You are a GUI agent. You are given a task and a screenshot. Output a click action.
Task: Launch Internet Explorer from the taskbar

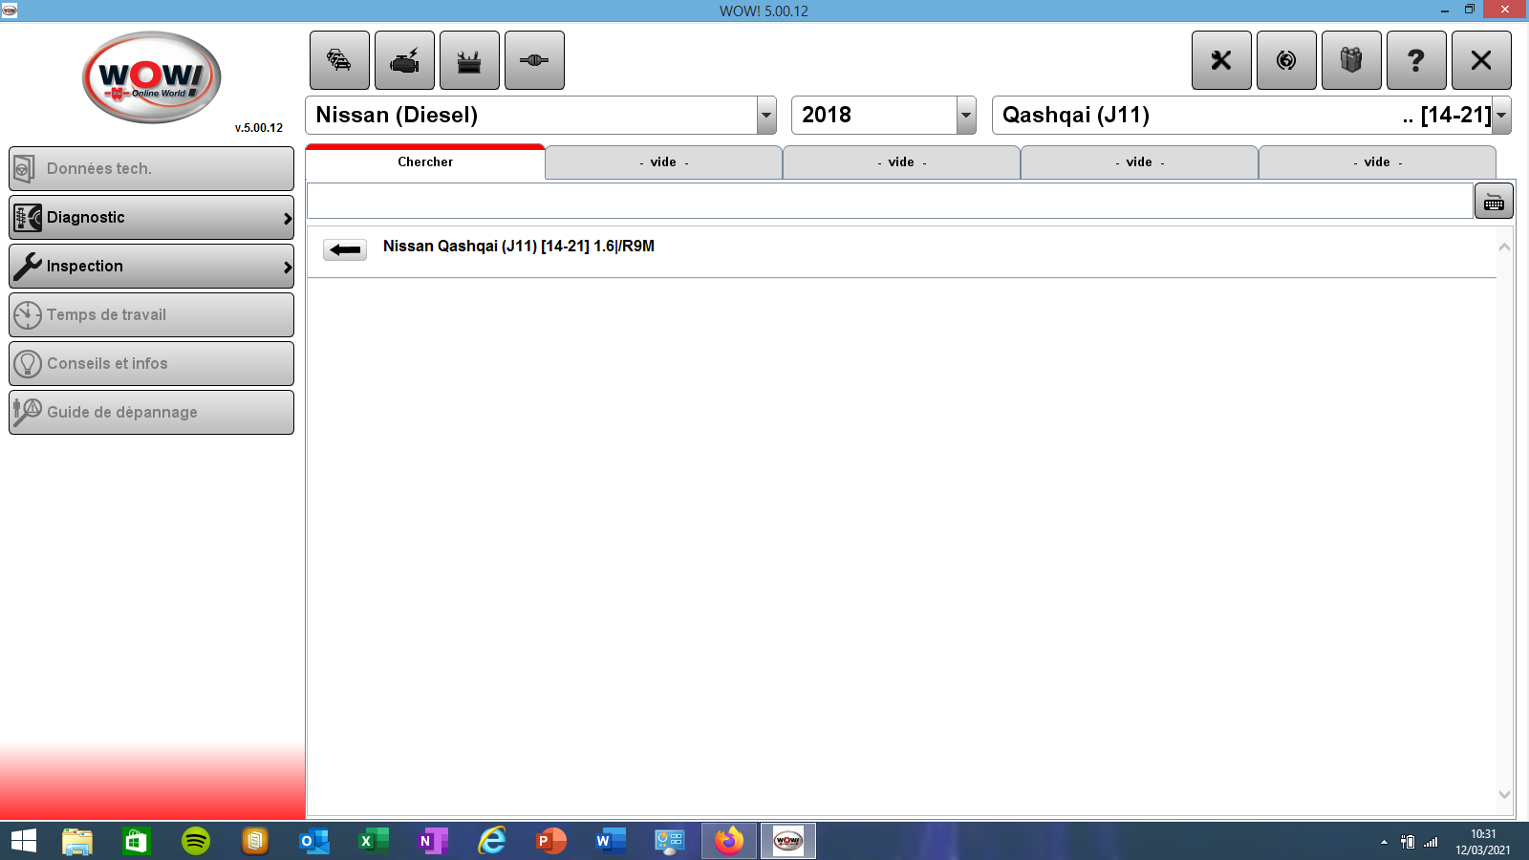[492, 841]
